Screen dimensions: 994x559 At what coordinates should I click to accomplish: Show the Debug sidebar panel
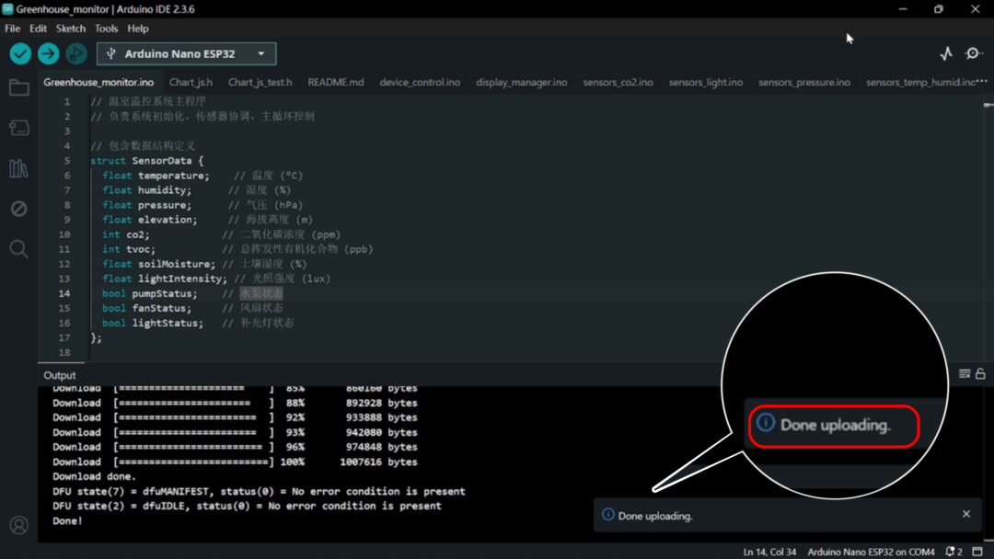[x=18, y=210]
